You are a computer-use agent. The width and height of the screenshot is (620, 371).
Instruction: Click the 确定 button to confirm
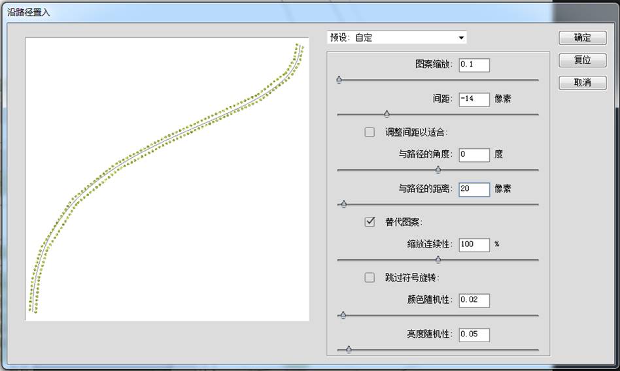click(x=582, y=38)
